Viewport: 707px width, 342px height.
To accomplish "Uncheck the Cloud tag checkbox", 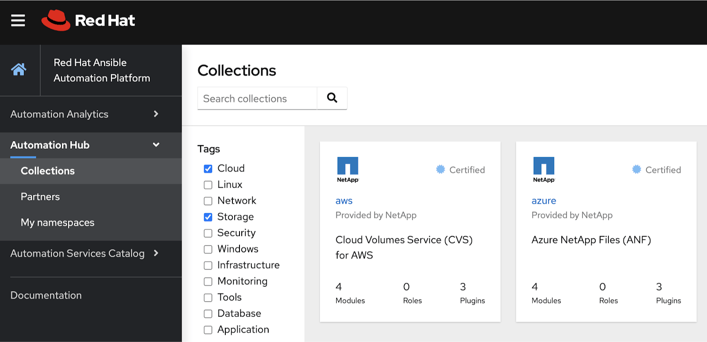I will pos(208,169).
